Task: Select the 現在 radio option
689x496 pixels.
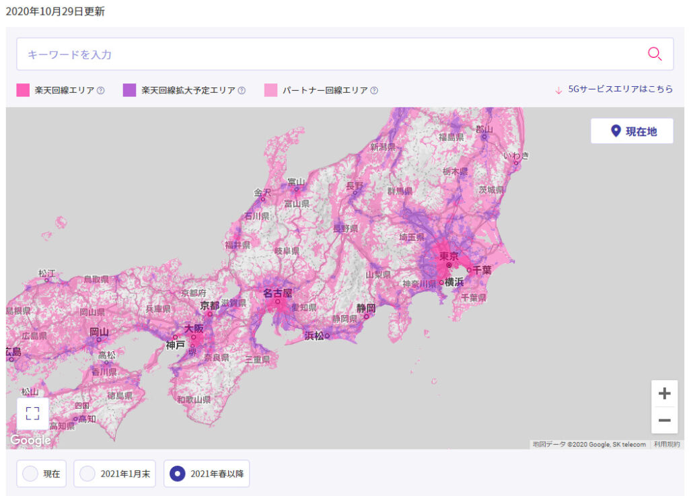Action: [41, 474]
